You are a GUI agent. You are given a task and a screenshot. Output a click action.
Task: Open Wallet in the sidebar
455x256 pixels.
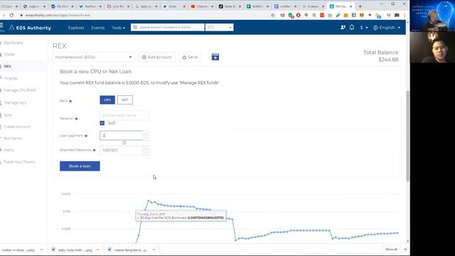(9, 54)
